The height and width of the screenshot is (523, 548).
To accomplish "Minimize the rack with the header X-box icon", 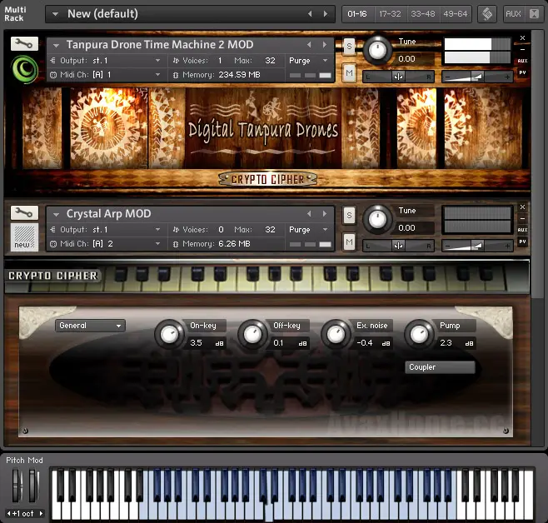I will [x=534, y=14].
